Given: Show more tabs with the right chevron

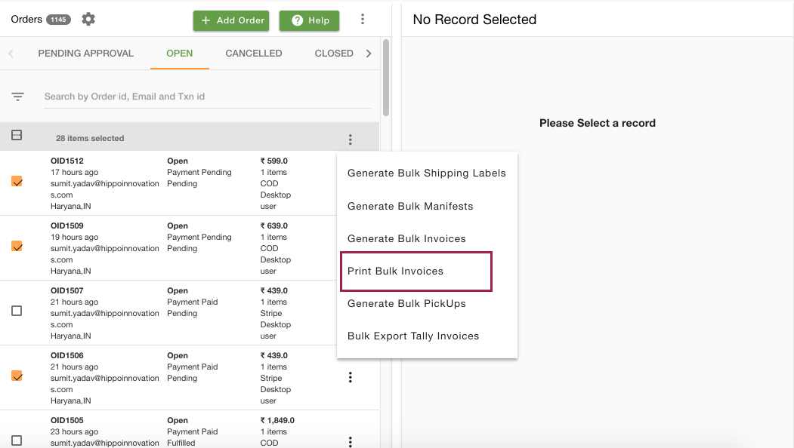Looking at the screenshot, I should pyautogui.click(x=369, y=53).
